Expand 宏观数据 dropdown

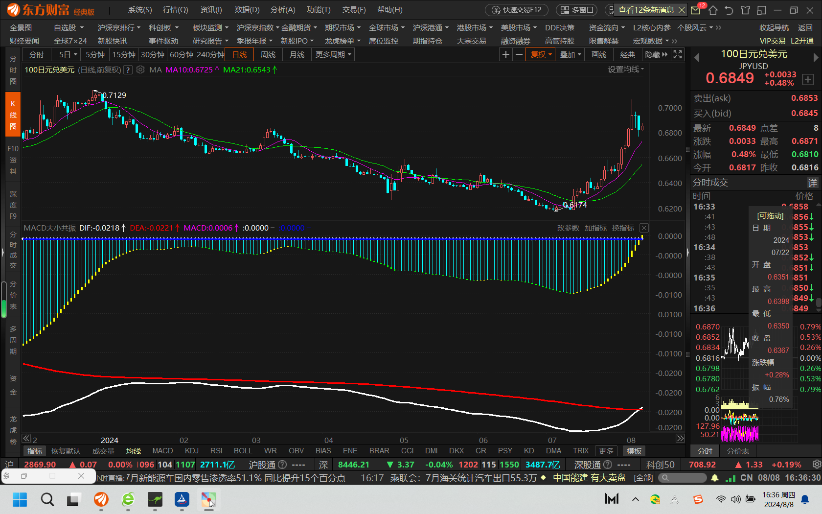[651, 41]
